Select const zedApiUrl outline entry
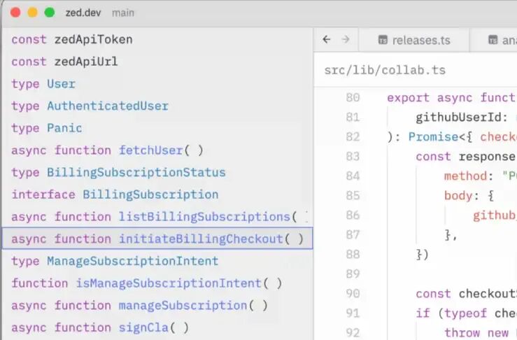 pyautogui.click(x=157, y=62)
